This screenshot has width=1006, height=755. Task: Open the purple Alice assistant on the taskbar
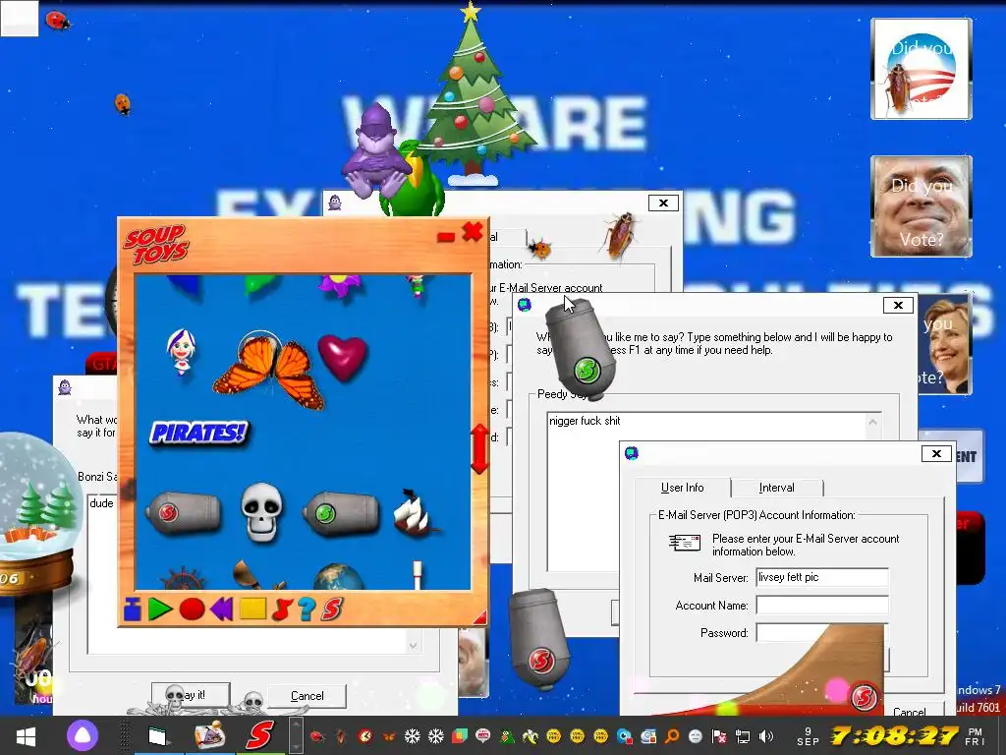click(x=83, y=735)
